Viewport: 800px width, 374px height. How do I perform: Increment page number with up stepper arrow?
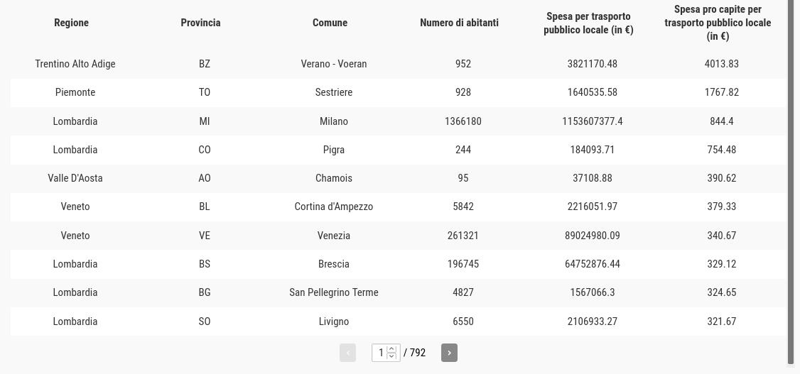pos(391,349)
